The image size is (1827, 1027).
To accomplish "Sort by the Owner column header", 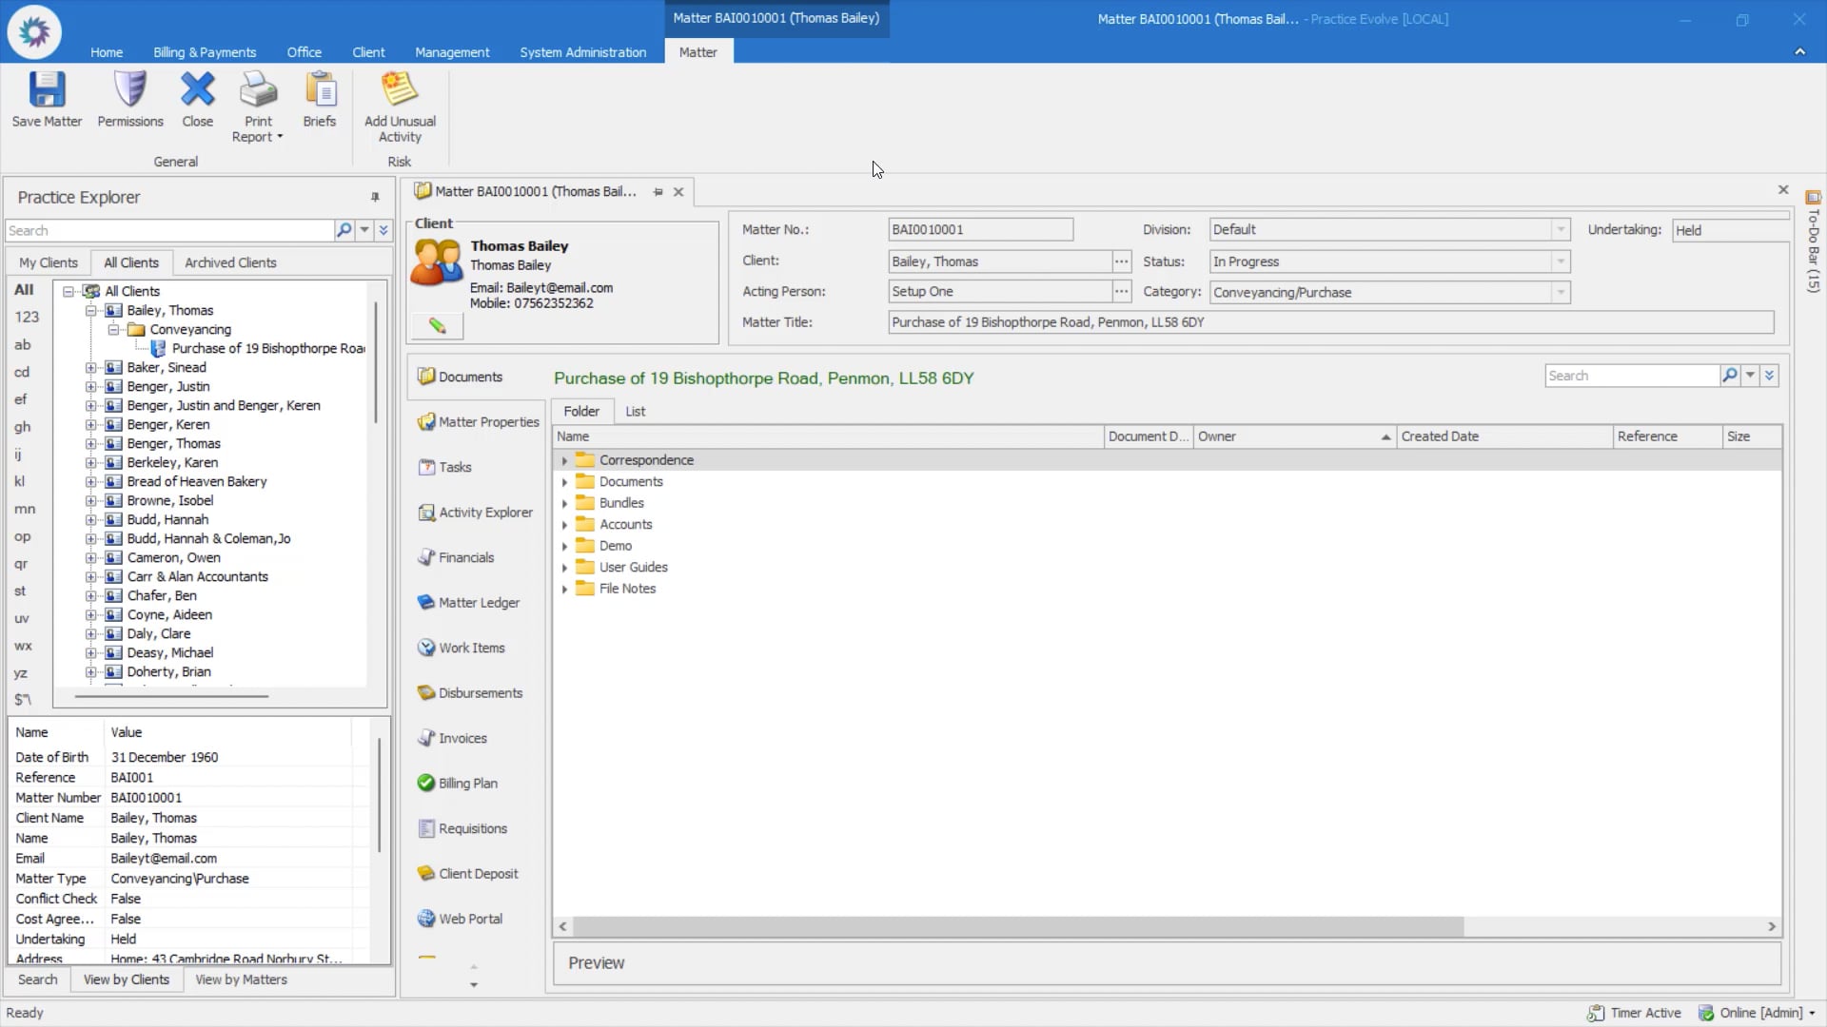I will (x=1294, y=436).
